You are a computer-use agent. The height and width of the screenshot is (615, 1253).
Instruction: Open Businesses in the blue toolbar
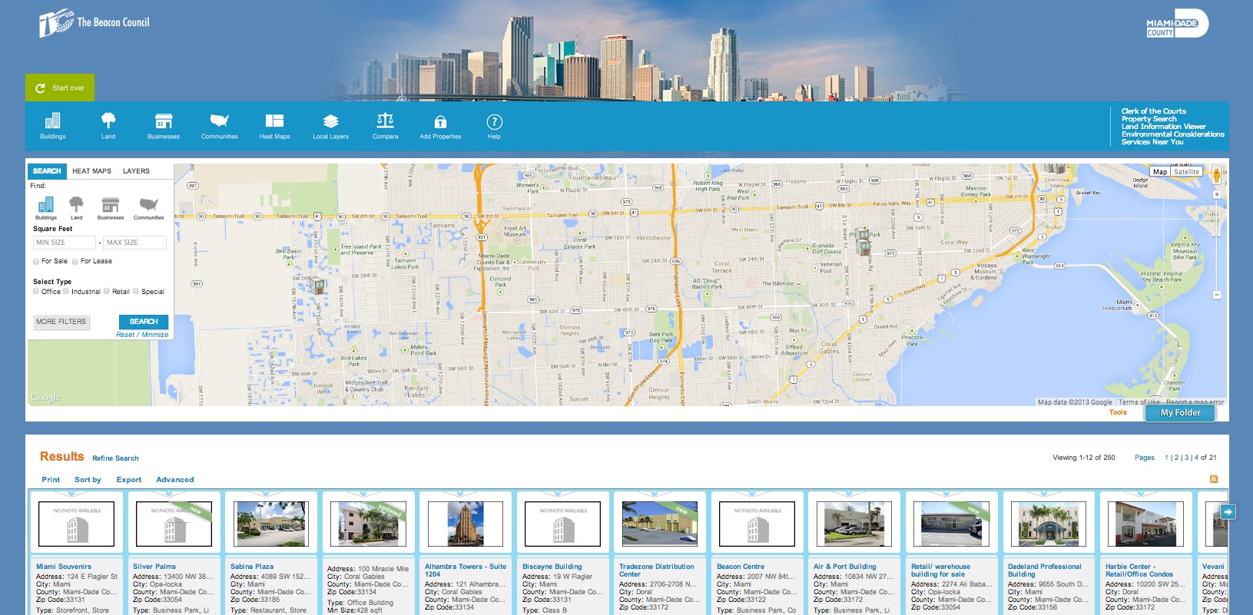(164, 126)
